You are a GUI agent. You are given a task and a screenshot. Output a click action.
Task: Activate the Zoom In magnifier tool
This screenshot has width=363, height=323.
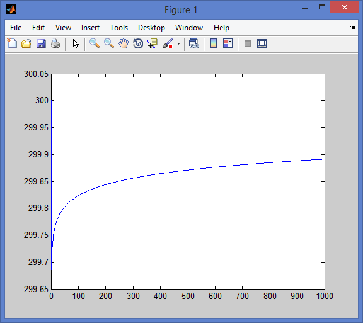95,43
